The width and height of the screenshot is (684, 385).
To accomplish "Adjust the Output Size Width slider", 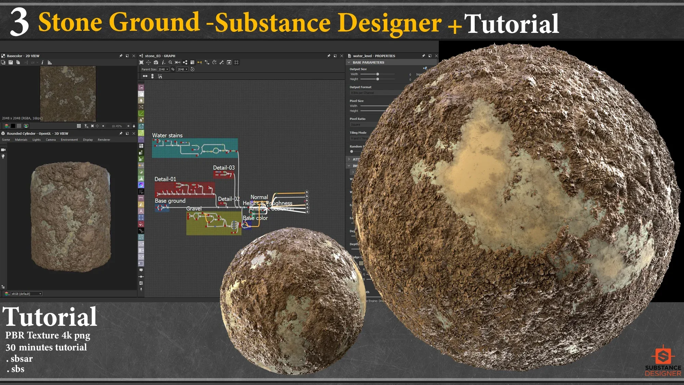I will point(378,74).
